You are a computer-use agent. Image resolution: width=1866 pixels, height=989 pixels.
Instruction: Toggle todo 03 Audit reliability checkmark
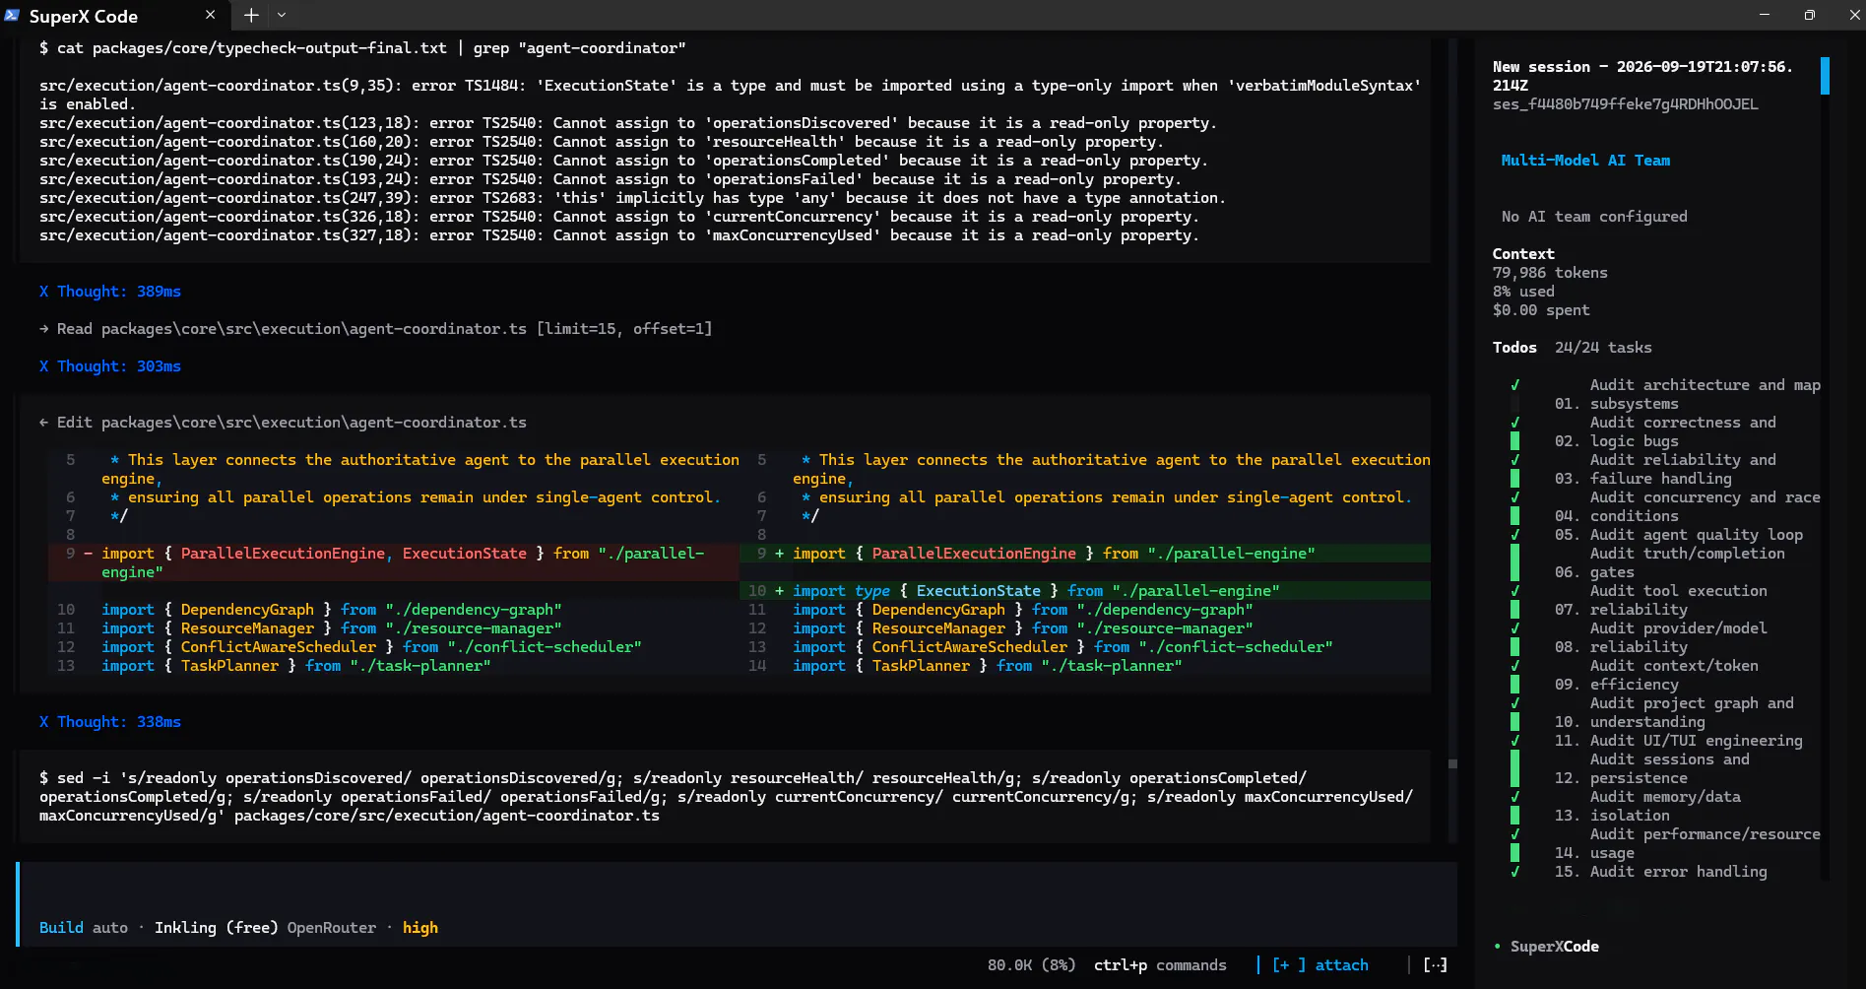point(1514,460)
